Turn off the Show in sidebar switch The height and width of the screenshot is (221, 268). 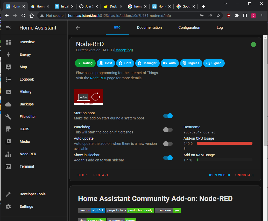168,158
